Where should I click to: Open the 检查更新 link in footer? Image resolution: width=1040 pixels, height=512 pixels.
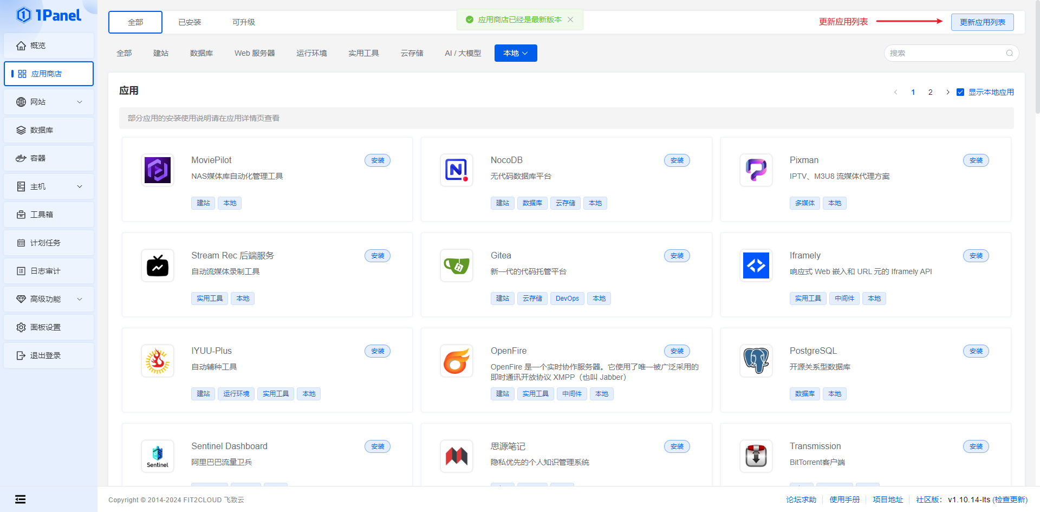[x=1010, y=500]
